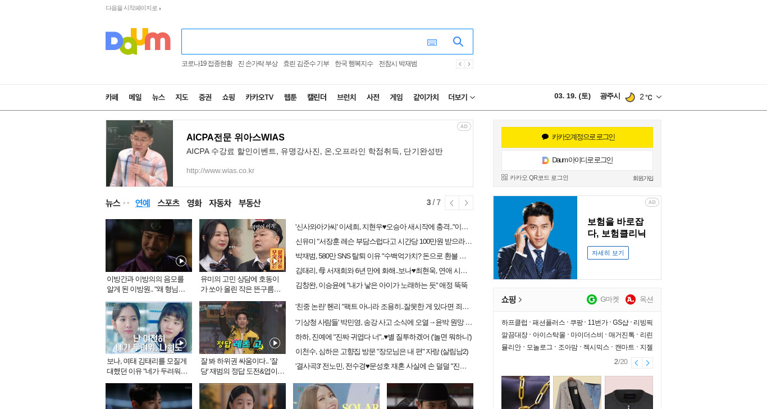The width and height of the screenshot is (767, 409).
Task: Go to previous news page arrow
Action: point(452,203)
